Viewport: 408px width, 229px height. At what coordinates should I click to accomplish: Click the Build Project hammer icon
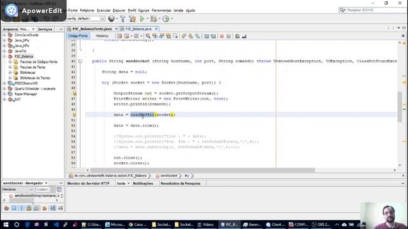[123, 18]
